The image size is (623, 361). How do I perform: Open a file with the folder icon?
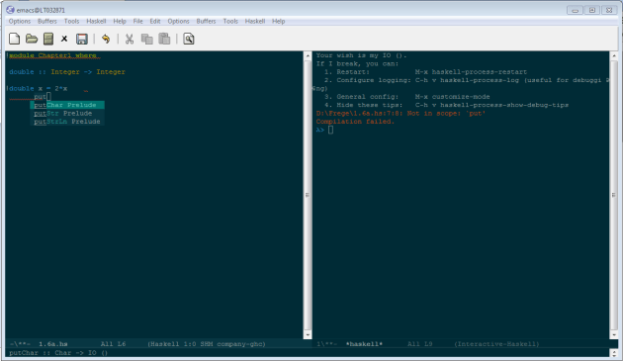(32, 39)
